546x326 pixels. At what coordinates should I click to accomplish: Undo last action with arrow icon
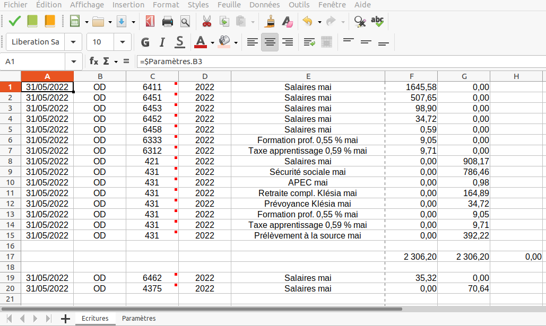(307, 22)
